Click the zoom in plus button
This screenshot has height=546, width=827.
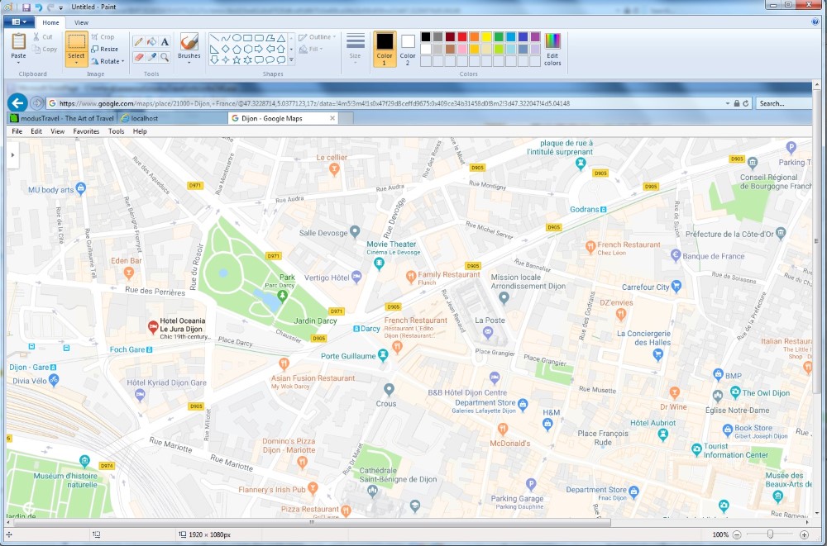(x=805, y=534)
